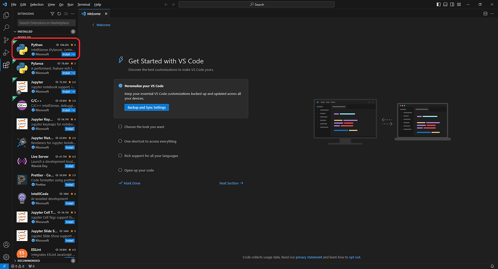498x269 pixels.
Task: Open the Manage gear icon
Action: (x=6, y=257)
